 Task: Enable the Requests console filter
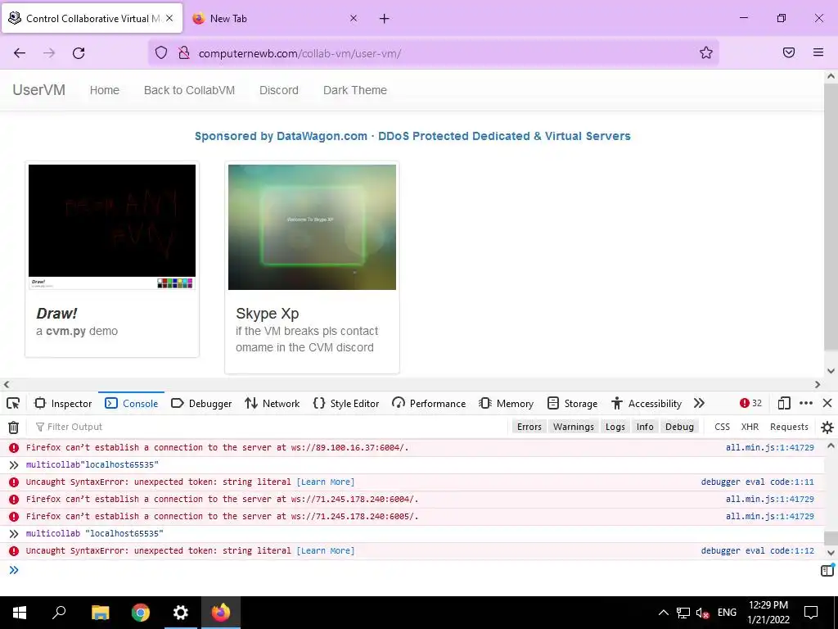(789, 427)
